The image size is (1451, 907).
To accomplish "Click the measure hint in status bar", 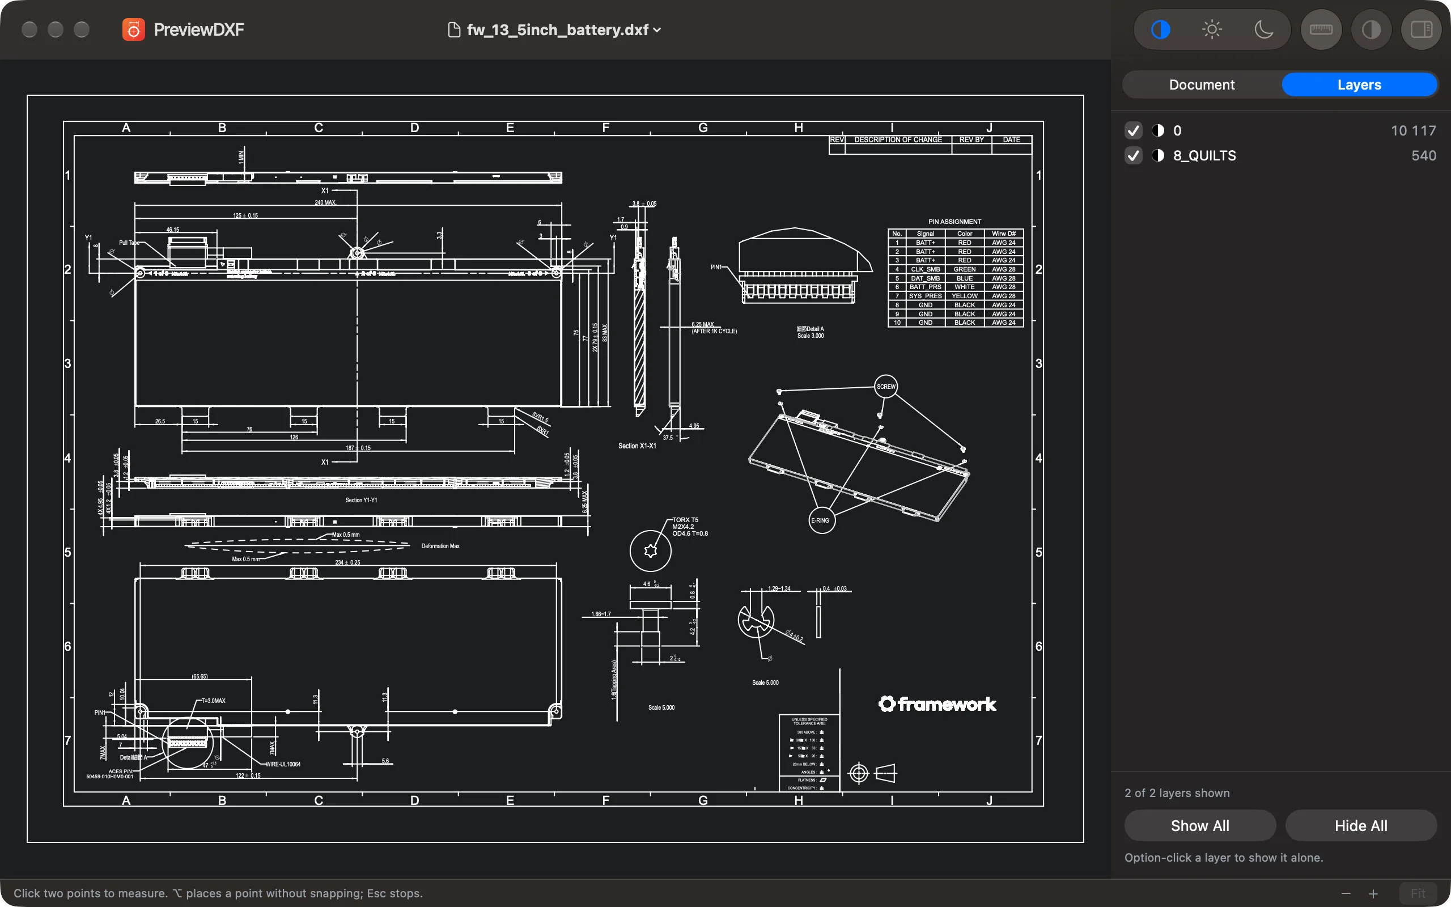I will (x=218, y=893).
